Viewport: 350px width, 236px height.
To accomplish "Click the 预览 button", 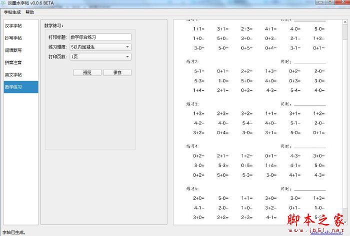I will [x=87, y=72].
